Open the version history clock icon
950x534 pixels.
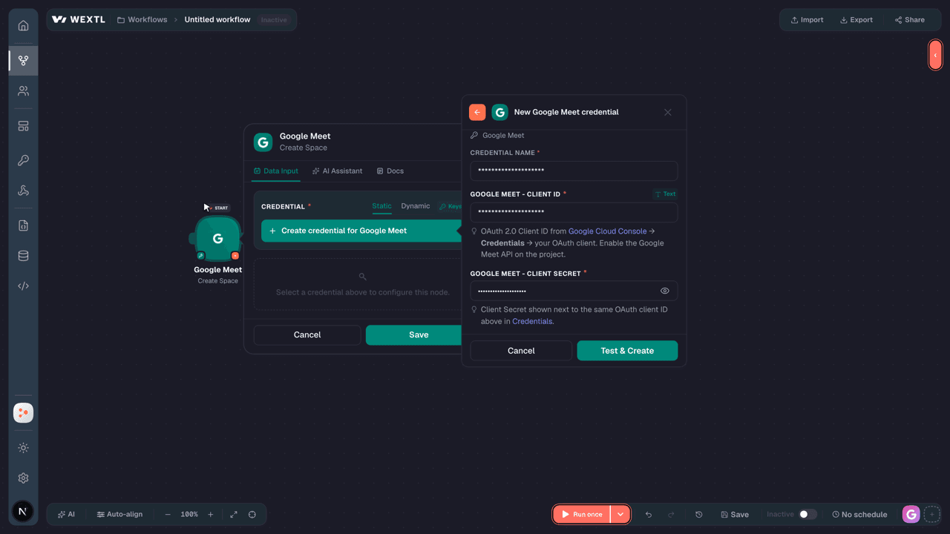click(698, 515)
